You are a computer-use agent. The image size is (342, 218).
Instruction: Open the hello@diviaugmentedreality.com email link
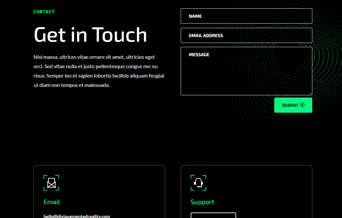(76, 216)
